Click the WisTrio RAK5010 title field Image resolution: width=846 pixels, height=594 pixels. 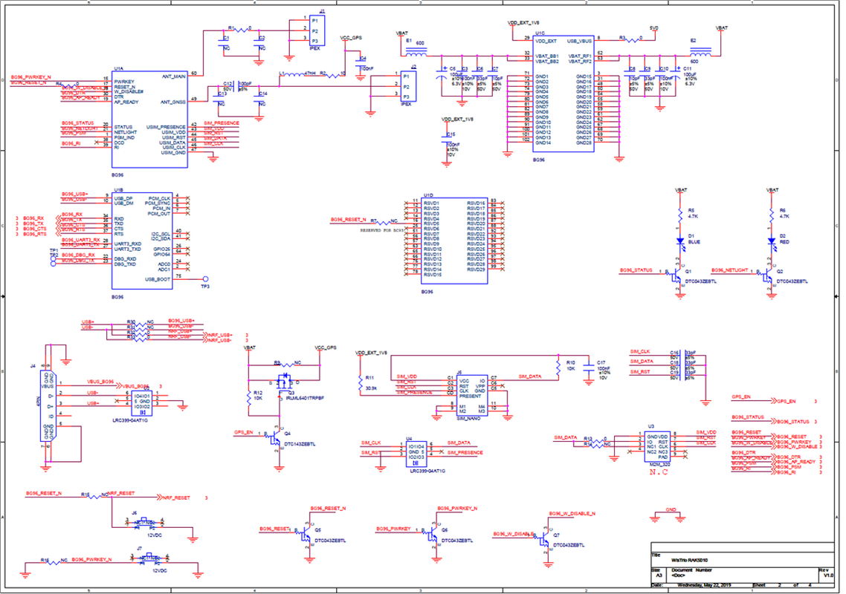[x=690, y=560]
